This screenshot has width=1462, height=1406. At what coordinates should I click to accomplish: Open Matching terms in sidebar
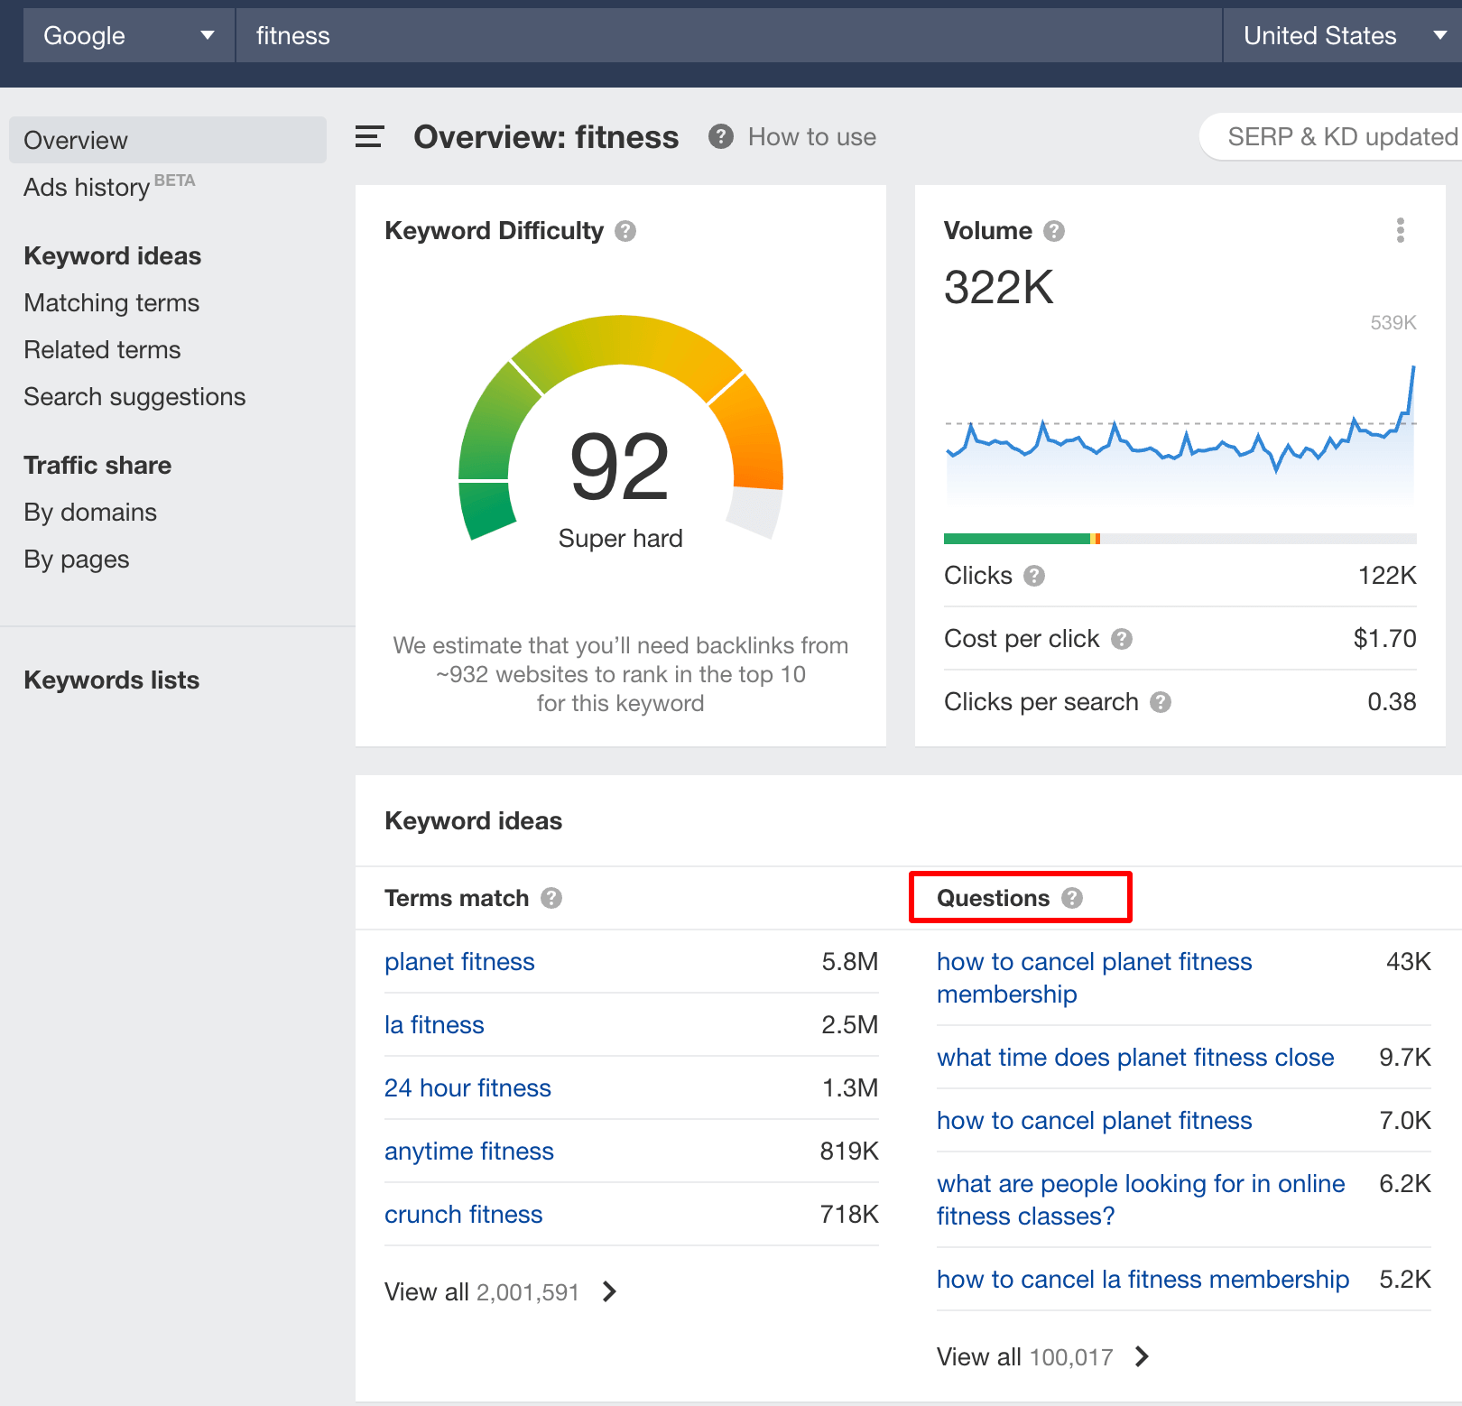pyautogui.click(x=112, y=303)
